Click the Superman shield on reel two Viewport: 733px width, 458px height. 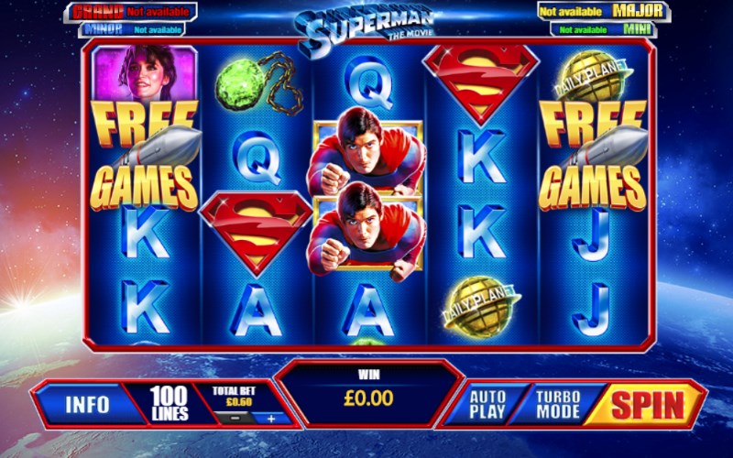[x=257, y=232]
